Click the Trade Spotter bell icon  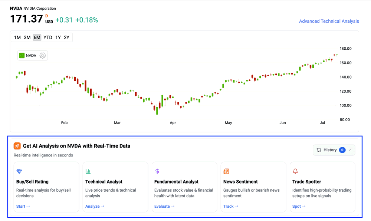point(295,171)
